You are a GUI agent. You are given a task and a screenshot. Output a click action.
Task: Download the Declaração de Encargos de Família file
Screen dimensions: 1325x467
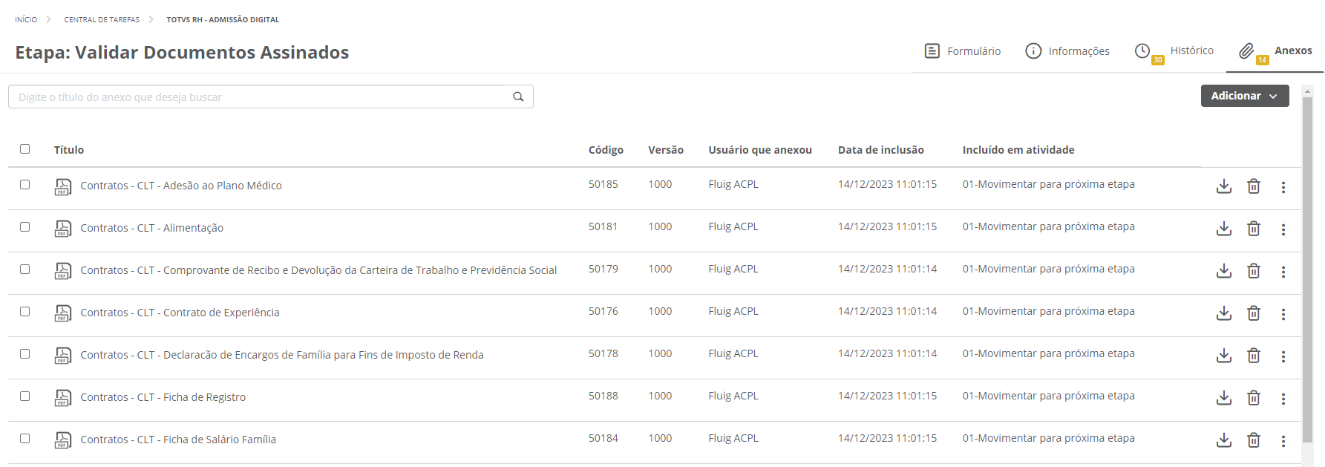[x=1224, y=356]
